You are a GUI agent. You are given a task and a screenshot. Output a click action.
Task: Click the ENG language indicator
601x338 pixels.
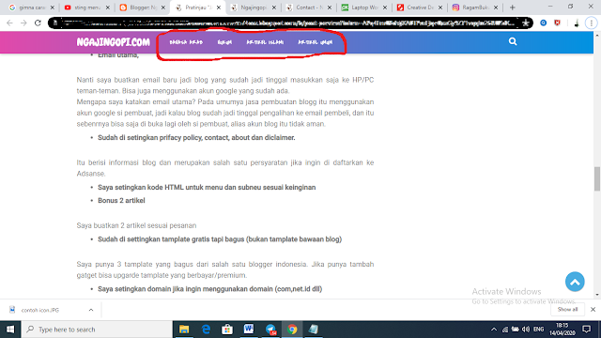[538, 330]
